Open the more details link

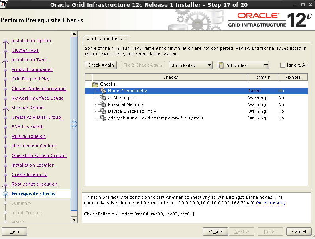(271, 203)
